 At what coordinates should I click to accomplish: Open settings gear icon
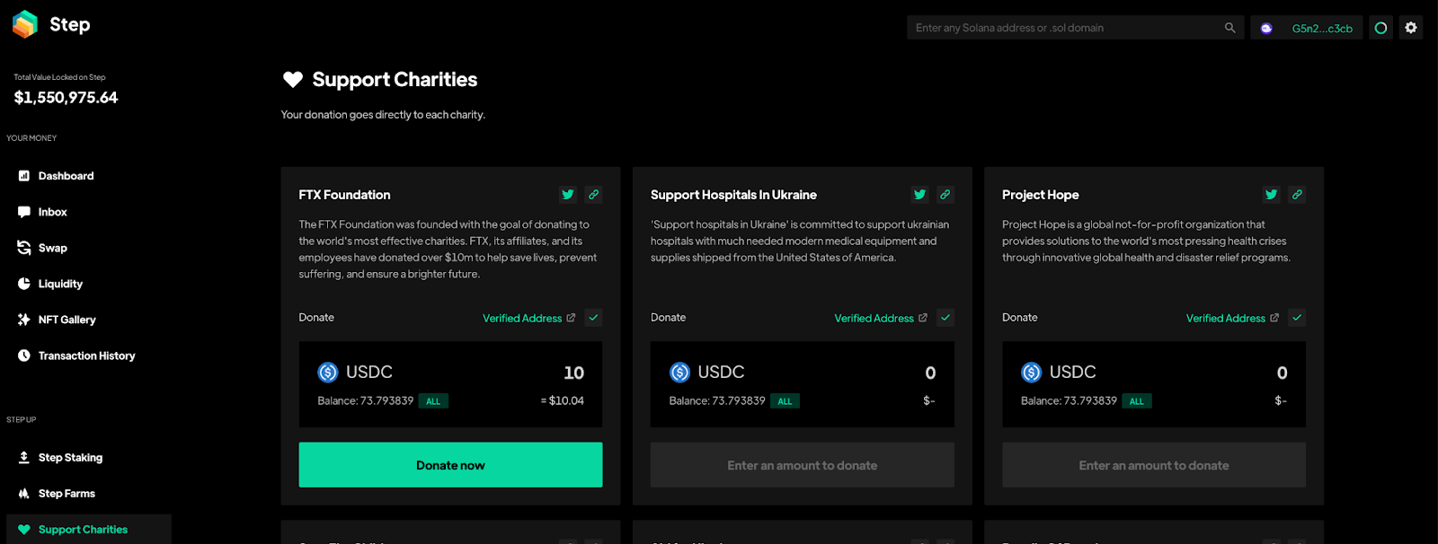[x=1411, y=28]
